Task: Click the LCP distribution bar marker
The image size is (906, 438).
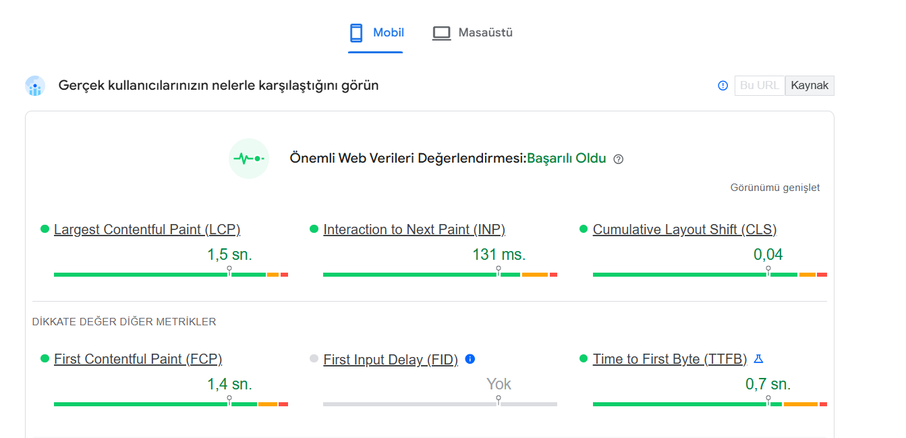Action: [x=229, y=271]
